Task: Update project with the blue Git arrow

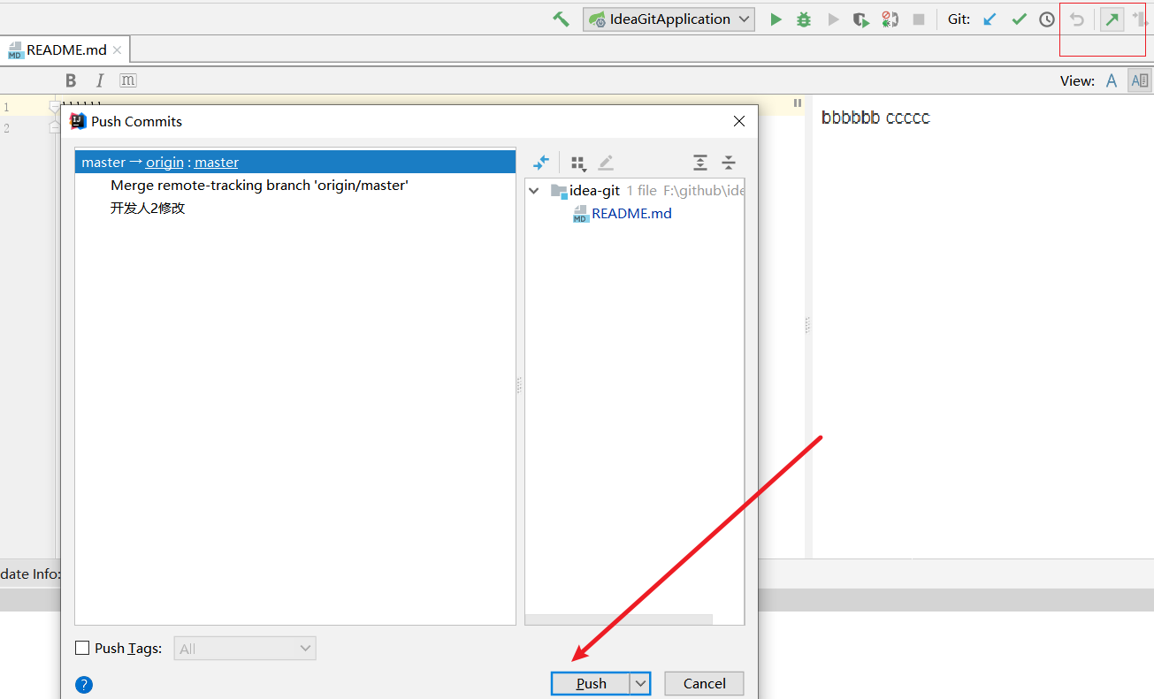Action: point(990,19)
